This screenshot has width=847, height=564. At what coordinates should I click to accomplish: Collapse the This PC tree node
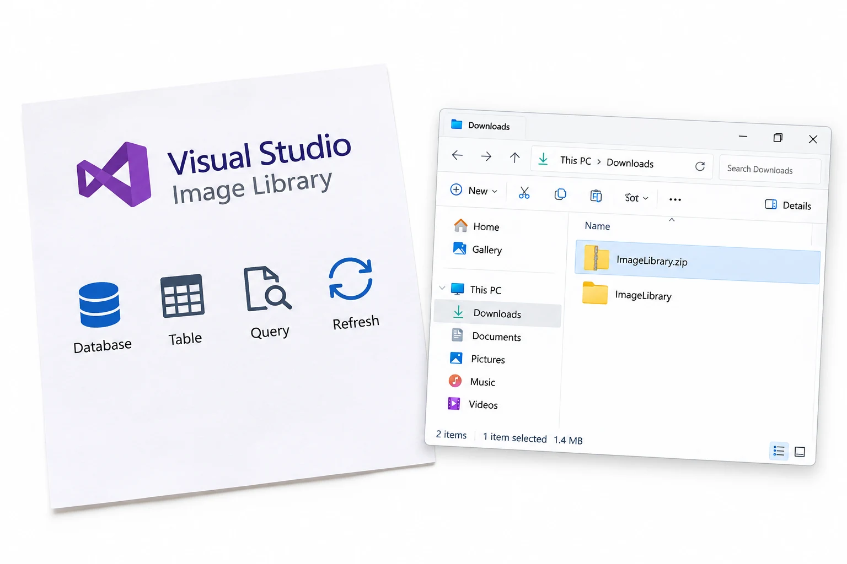tap(442, 288)
